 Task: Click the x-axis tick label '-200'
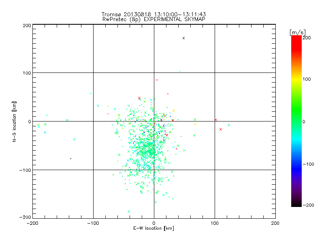32,224
